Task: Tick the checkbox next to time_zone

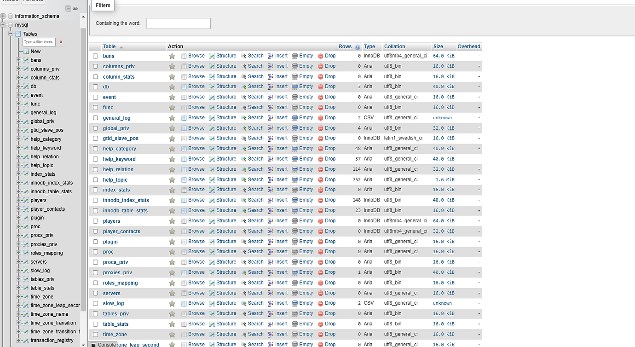Action: tap(95, 334)
